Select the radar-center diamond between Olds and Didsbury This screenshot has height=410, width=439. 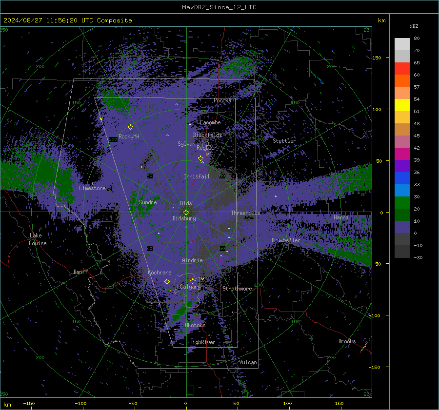coord(186,213)
